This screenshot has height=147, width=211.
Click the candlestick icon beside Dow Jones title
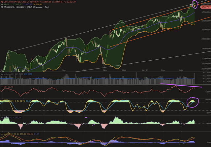point(2,2)
